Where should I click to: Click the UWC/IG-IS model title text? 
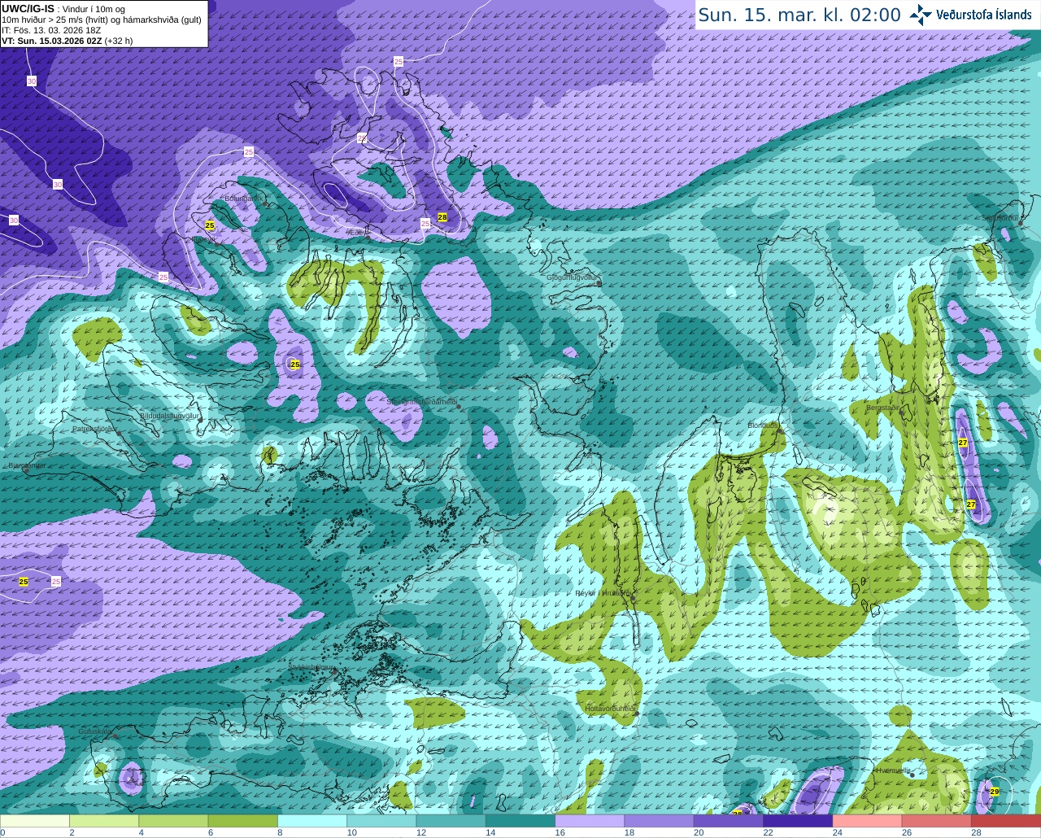click(x=28, y=8)
